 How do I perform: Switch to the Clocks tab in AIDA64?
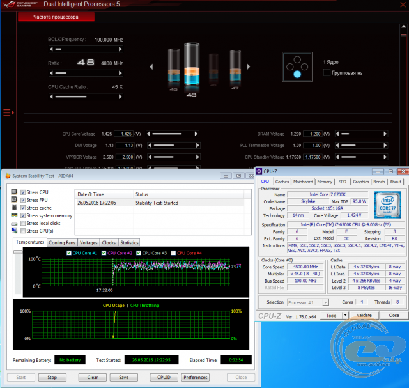(109, 243)
